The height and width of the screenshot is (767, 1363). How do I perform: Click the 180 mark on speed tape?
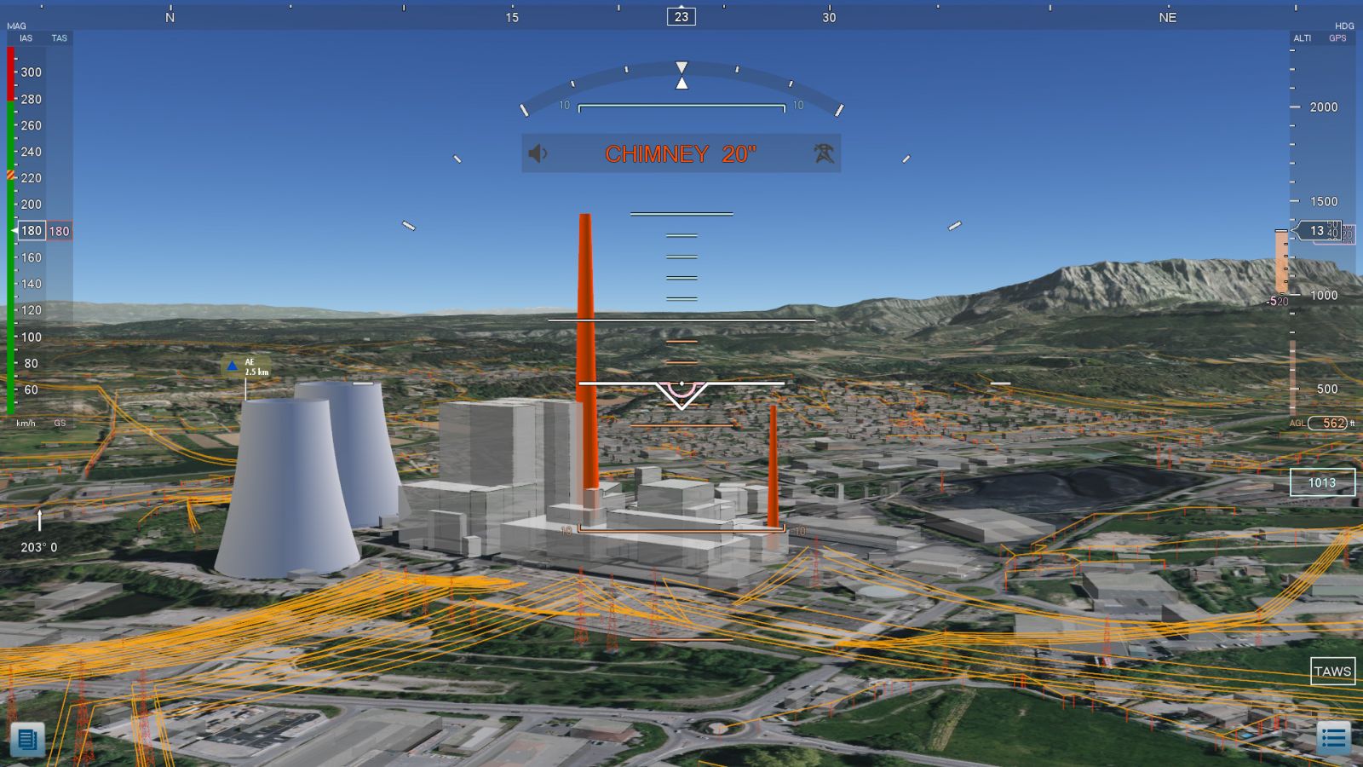[32, 231]
